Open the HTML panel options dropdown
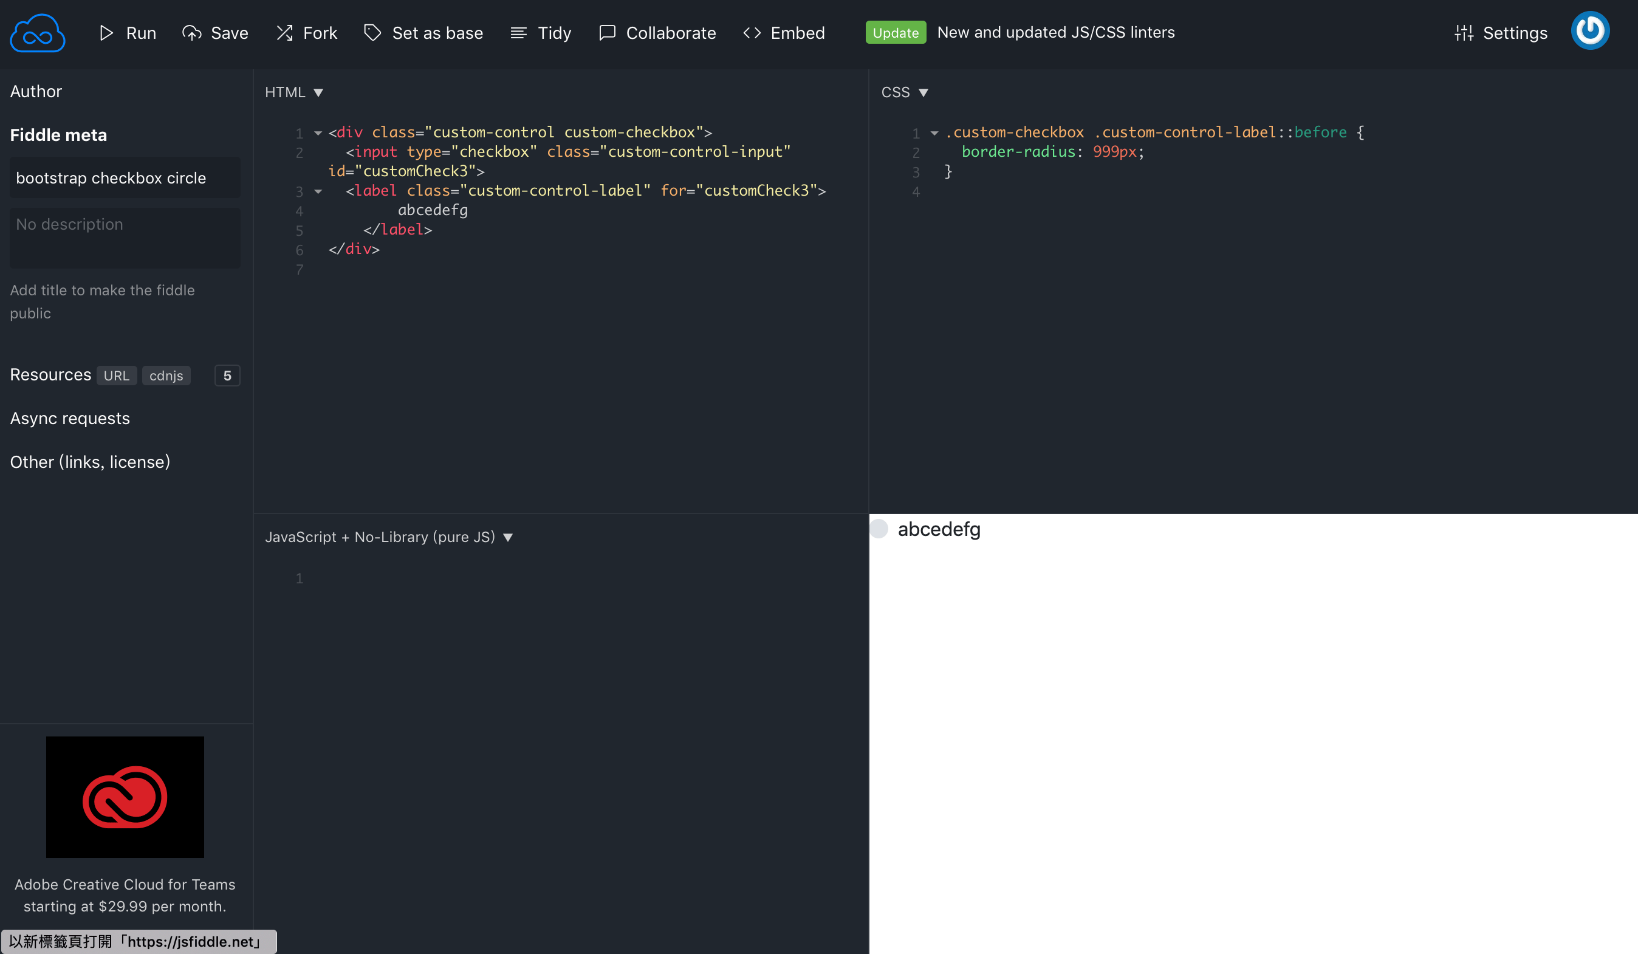 click(318, 92)
